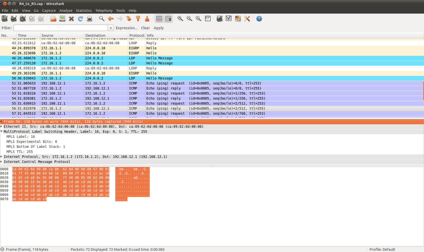This screenshot has height=252, width=424.
Task: Toggle packet list colorization
Action: click(159, 18)
